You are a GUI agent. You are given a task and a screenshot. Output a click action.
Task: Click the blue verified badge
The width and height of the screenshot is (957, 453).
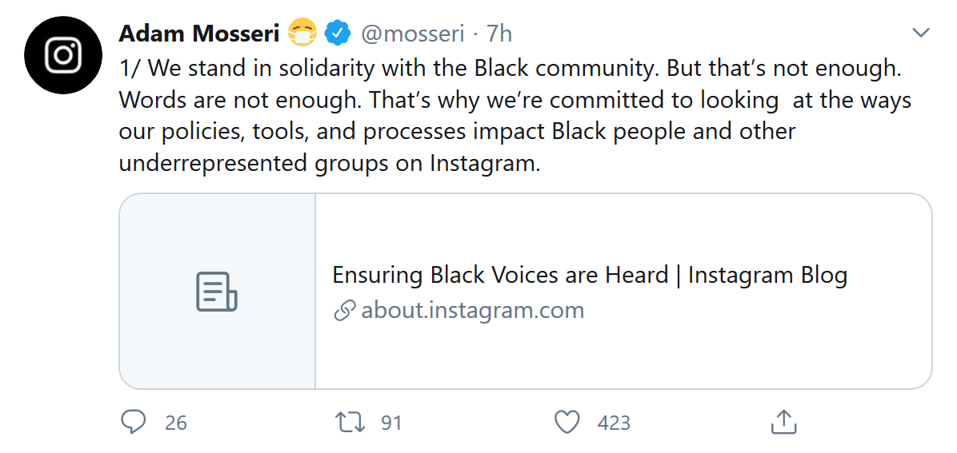point(337,33)
